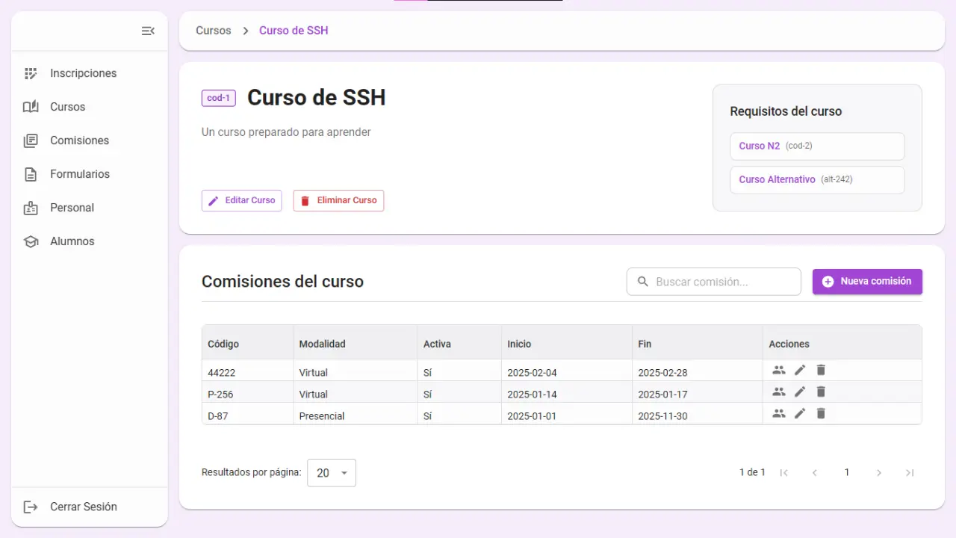View members of commission 44222
This screenshot has height=538, width=956.
pos(779,370)
